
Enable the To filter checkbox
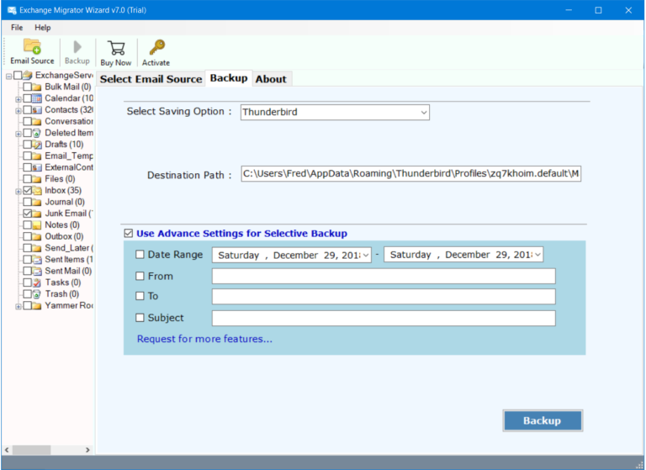coord(140,296)
